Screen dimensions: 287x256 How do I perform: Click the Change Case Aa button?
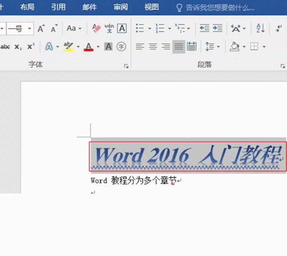tap(71, 28)
